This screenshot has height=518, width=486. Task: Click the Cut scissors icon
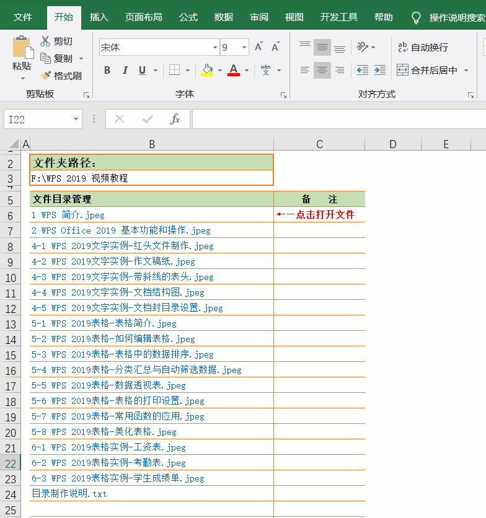[45, 42]
